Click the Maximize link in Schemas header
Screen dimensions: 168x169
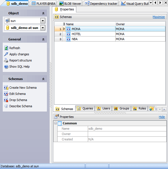pyautogui.click(x=159, y=17)
